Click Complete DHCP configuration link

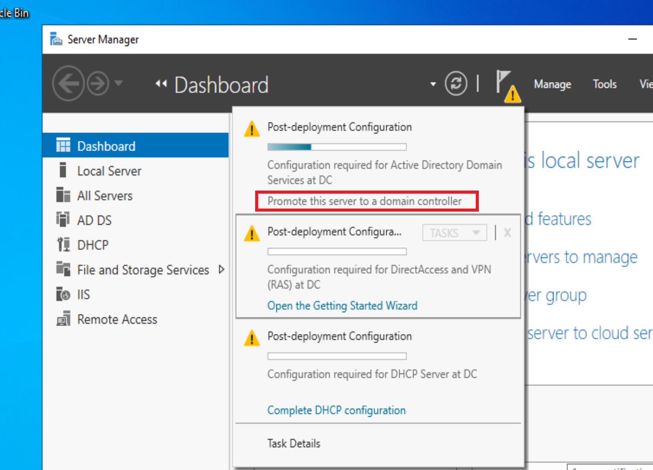point(336,410)
